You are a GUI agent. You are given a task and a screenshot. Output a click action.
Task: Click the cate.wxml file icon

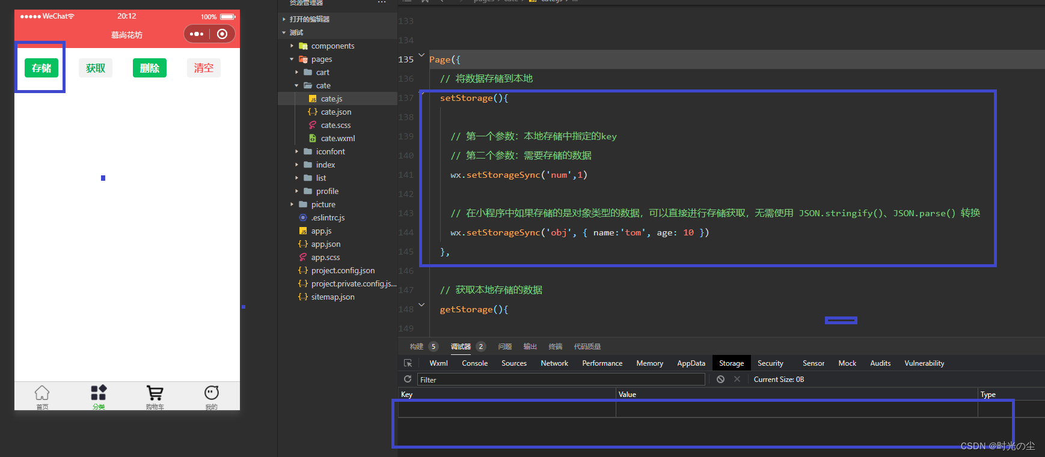(x=313, y=138)
